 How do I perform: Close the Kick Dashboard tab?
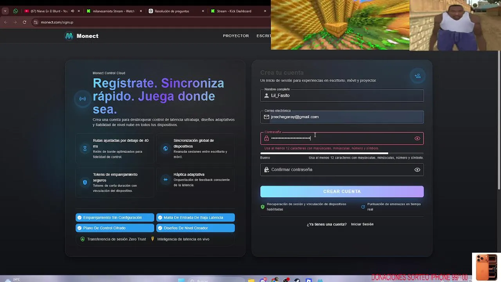pos(265,11)
